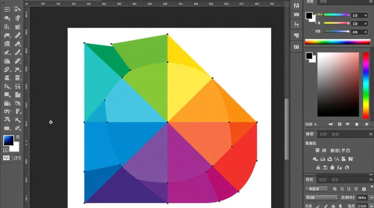Open the layer blending mode dropdown
This screenshot has width=374, height=208.
click(321, 198)
